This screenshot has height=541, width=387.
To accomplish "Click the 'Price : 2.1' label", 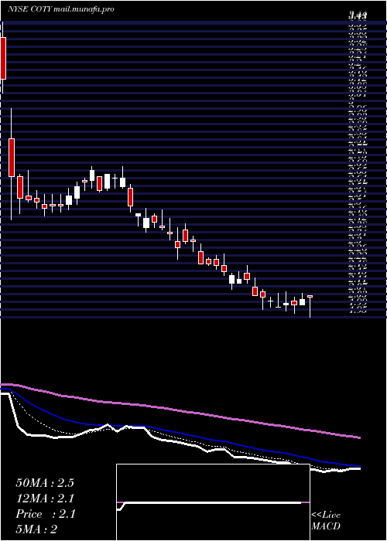I will [x=45, y=514].
